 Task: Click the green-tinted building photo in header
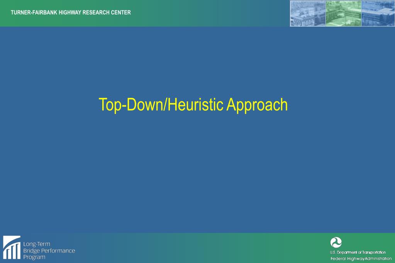tap(344, 13)
